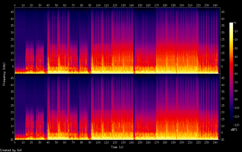Click "DC" label on the right frequency axis

point(223,140)
